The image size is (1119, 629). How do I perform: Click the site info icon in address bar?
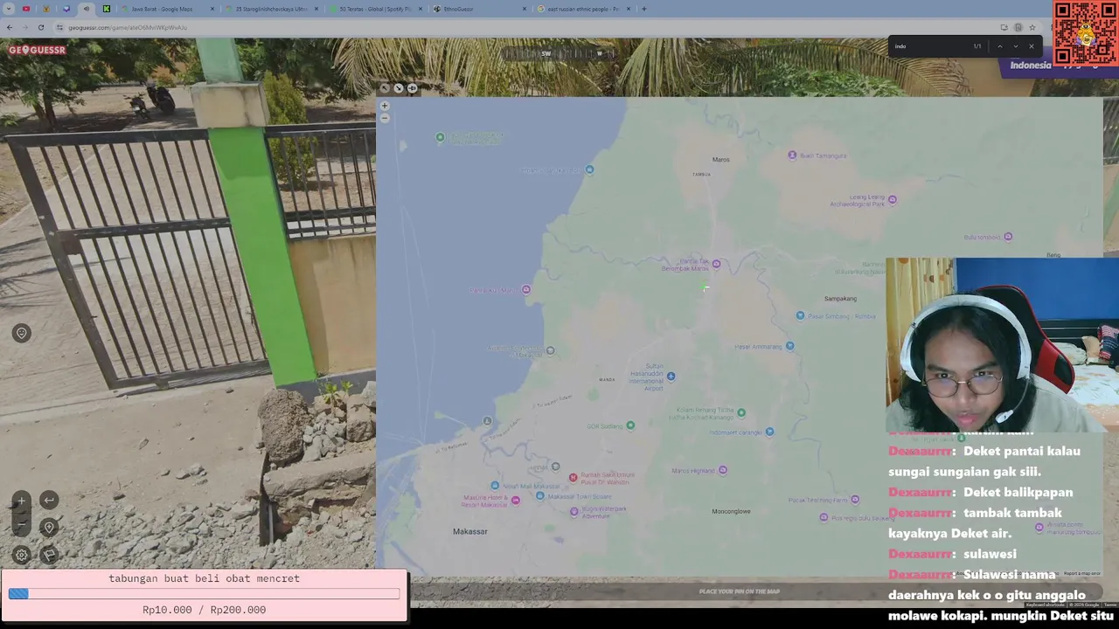(x=61, y=27)
